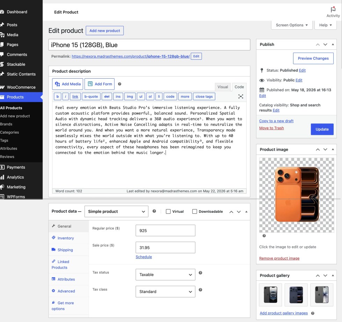Screen dimensions: 342x322
Task: Click Copy to a new draft link
Action: [x=276, y=121]
